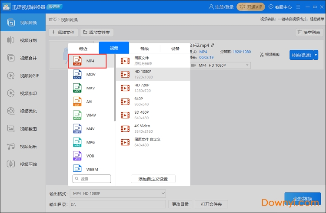Screen dimensions: 326x213
Task: Open the 视频压缩 sidebar tool
Action: point(23,164)
